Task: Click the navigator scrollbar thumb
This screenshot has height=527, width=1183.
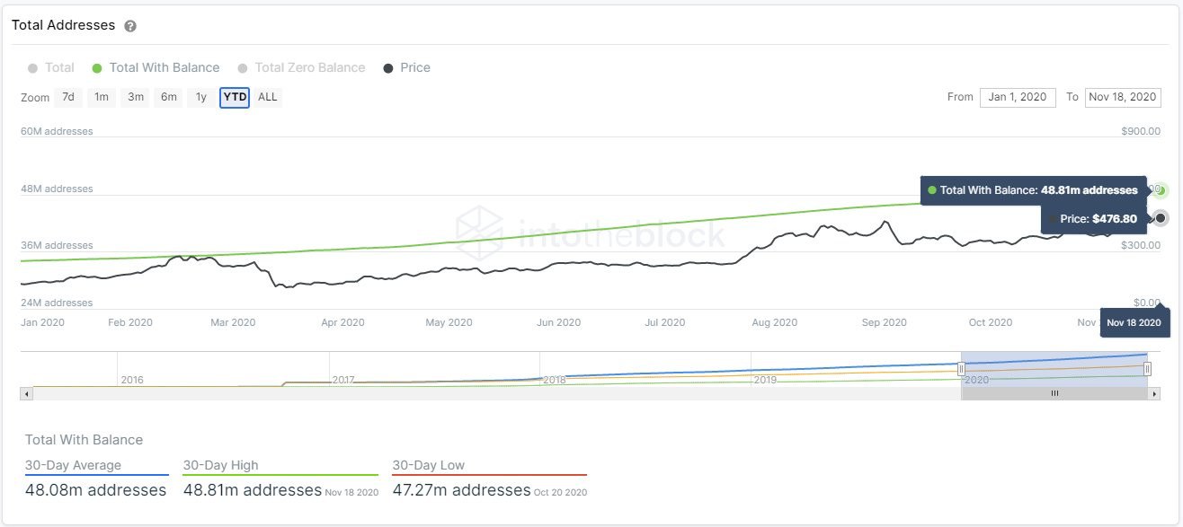Action: (x=1054, y=393)
